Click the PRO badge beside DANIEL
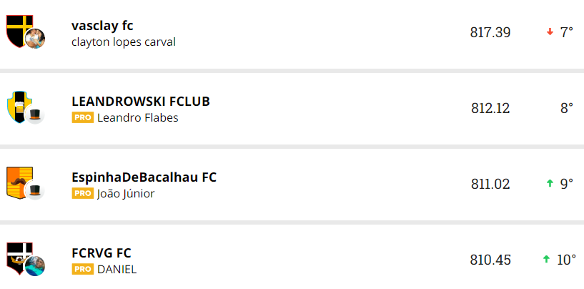The image size is (584, 289). 83,269
